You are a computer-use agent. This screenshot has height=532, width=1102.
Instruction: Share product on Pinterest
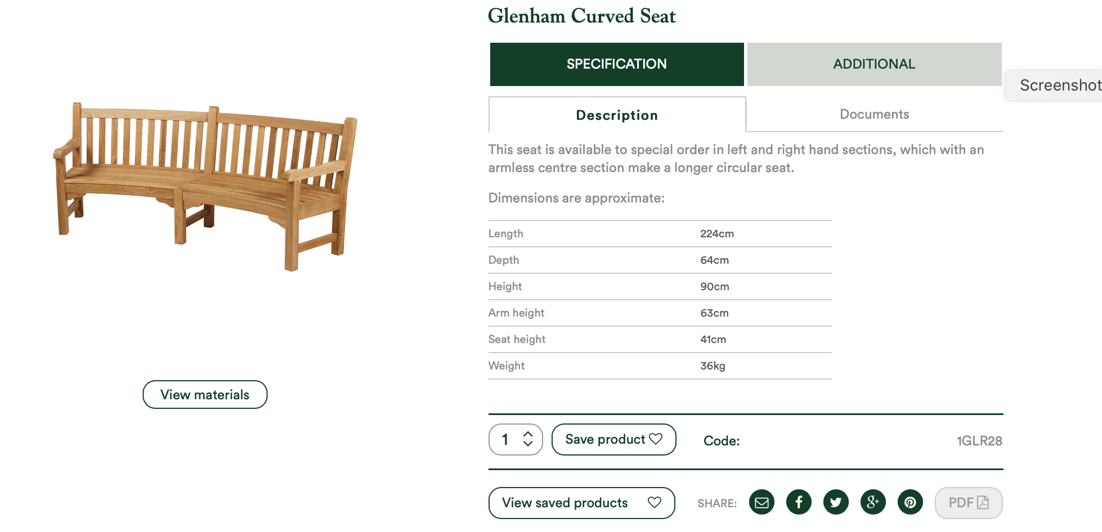[x=910, y=502]
